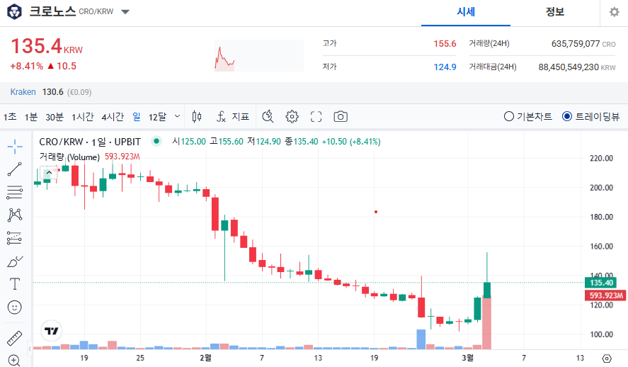
Task: Open page settings gear at top right
Action: pos(614,12)
